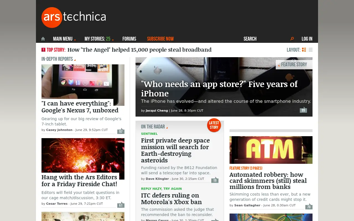The image size is (354, 221).
Task: Click Feature Story (3 pages) label
Action: pyautogui.click(x=246, y=168)
